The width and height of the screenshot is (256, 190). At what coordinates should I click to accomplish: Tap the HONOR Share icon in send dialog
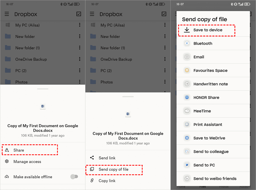(187, 97)
